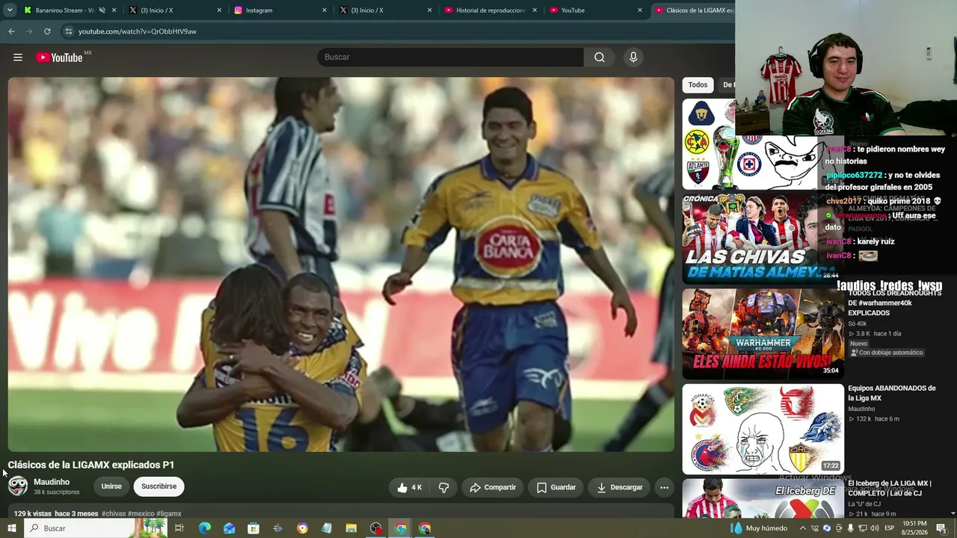Click inside the Buscar search field

tap(451, 58)
